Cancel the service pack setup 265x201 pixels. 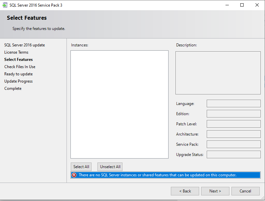[x=245, y=191]
